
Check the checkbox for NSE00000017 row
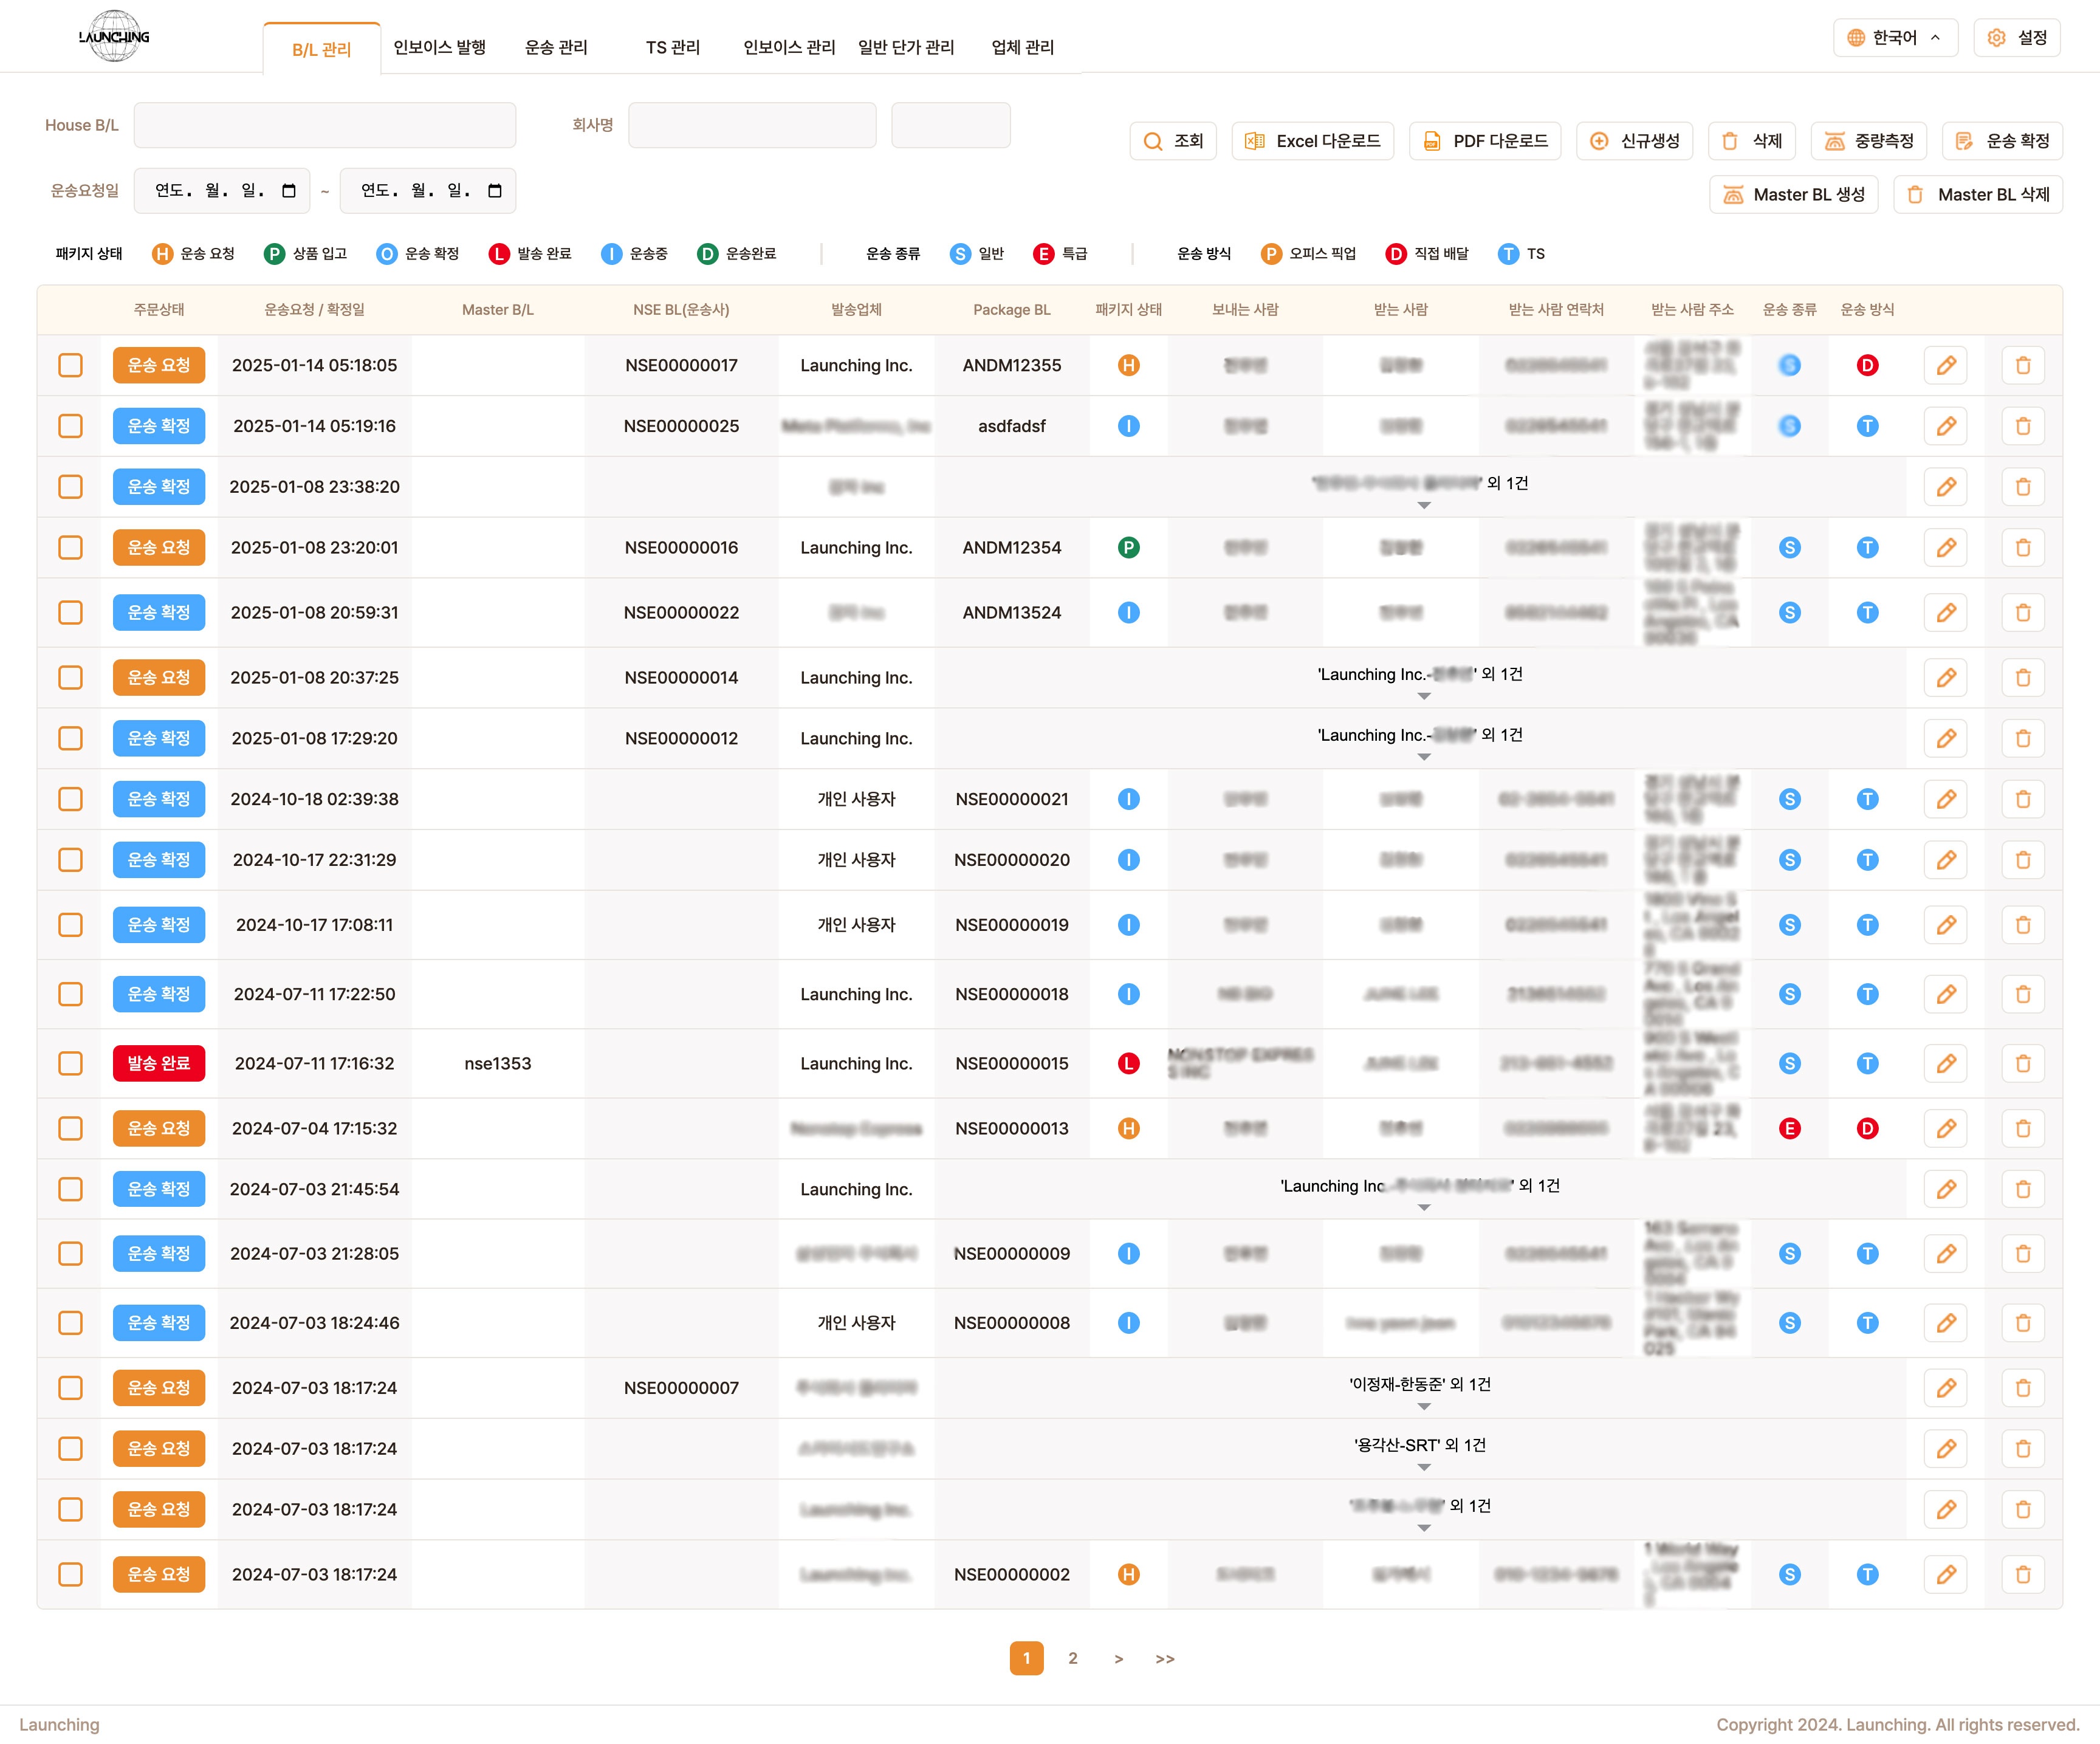coord(70,365)
